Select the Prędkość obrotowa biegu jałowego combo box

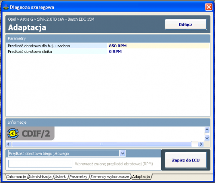[67, 153]
